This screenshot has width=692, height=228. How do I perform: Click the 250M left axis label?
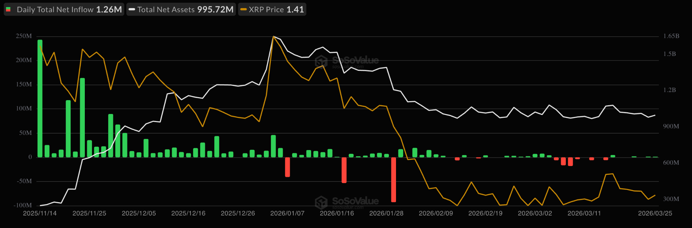coord(24,36)
